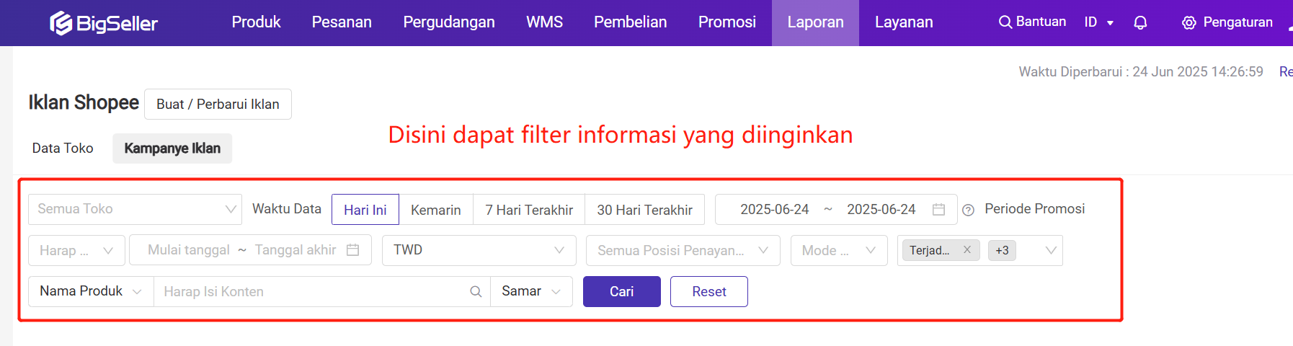Open the ID language dropdown
The height and width of the screenshot is (346, 1293).
pyautogui.click(x=1099, y=22)
